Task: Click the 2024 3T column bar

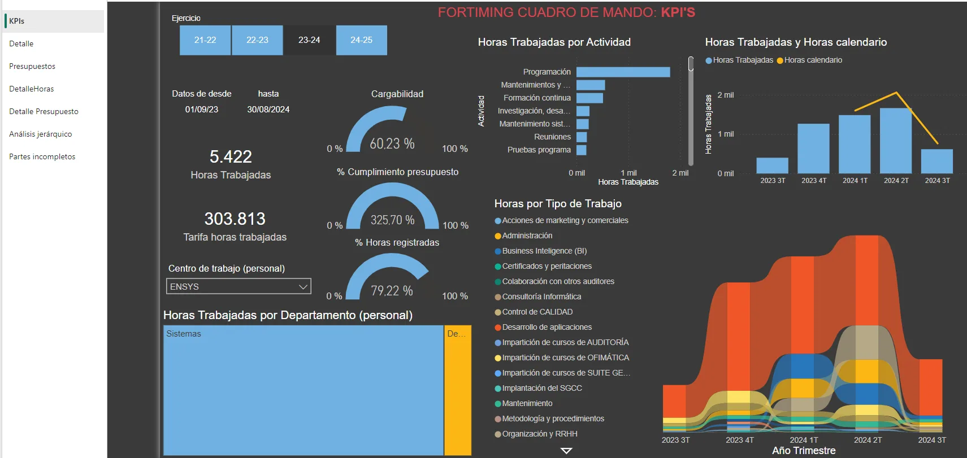Action: point(937,161)
